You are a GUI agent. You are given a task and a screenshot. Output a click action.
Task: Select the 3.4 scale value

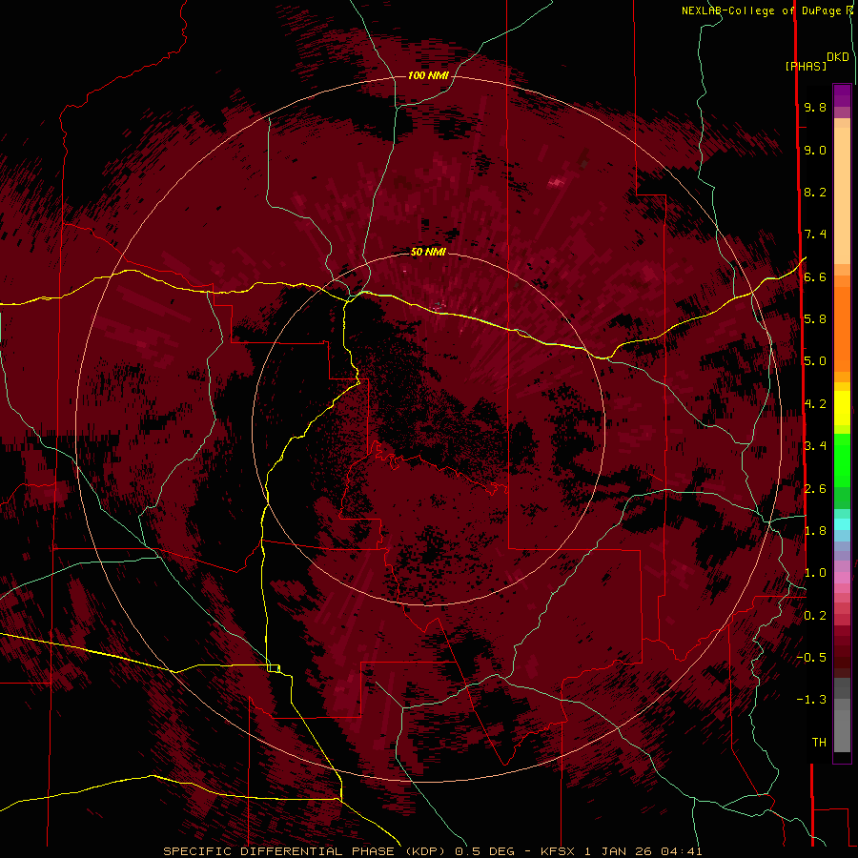[815, 446]
